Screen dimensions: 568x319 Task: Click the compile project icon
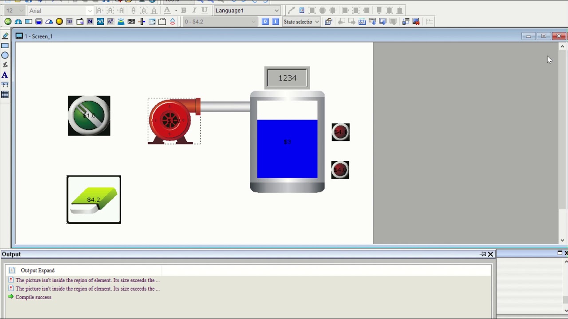coord(362,21)
